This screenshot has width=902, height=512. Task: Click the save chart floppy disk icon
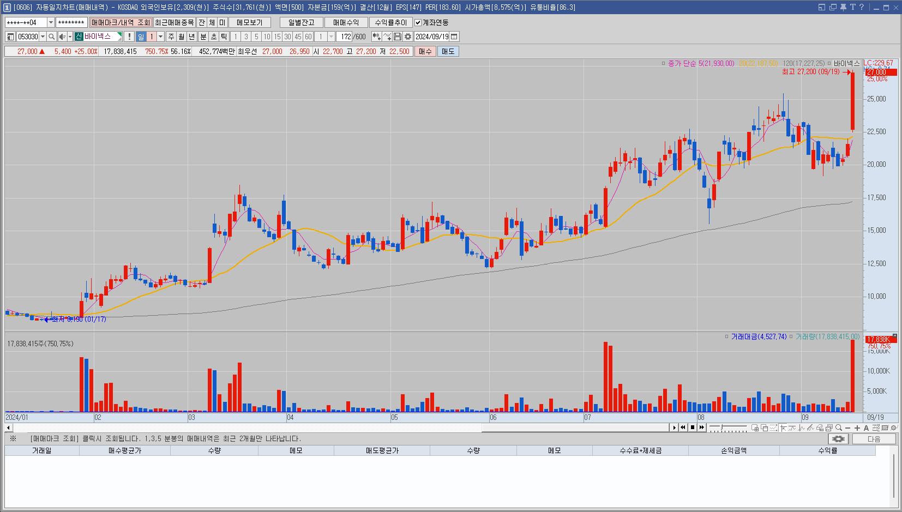(398, 37)
